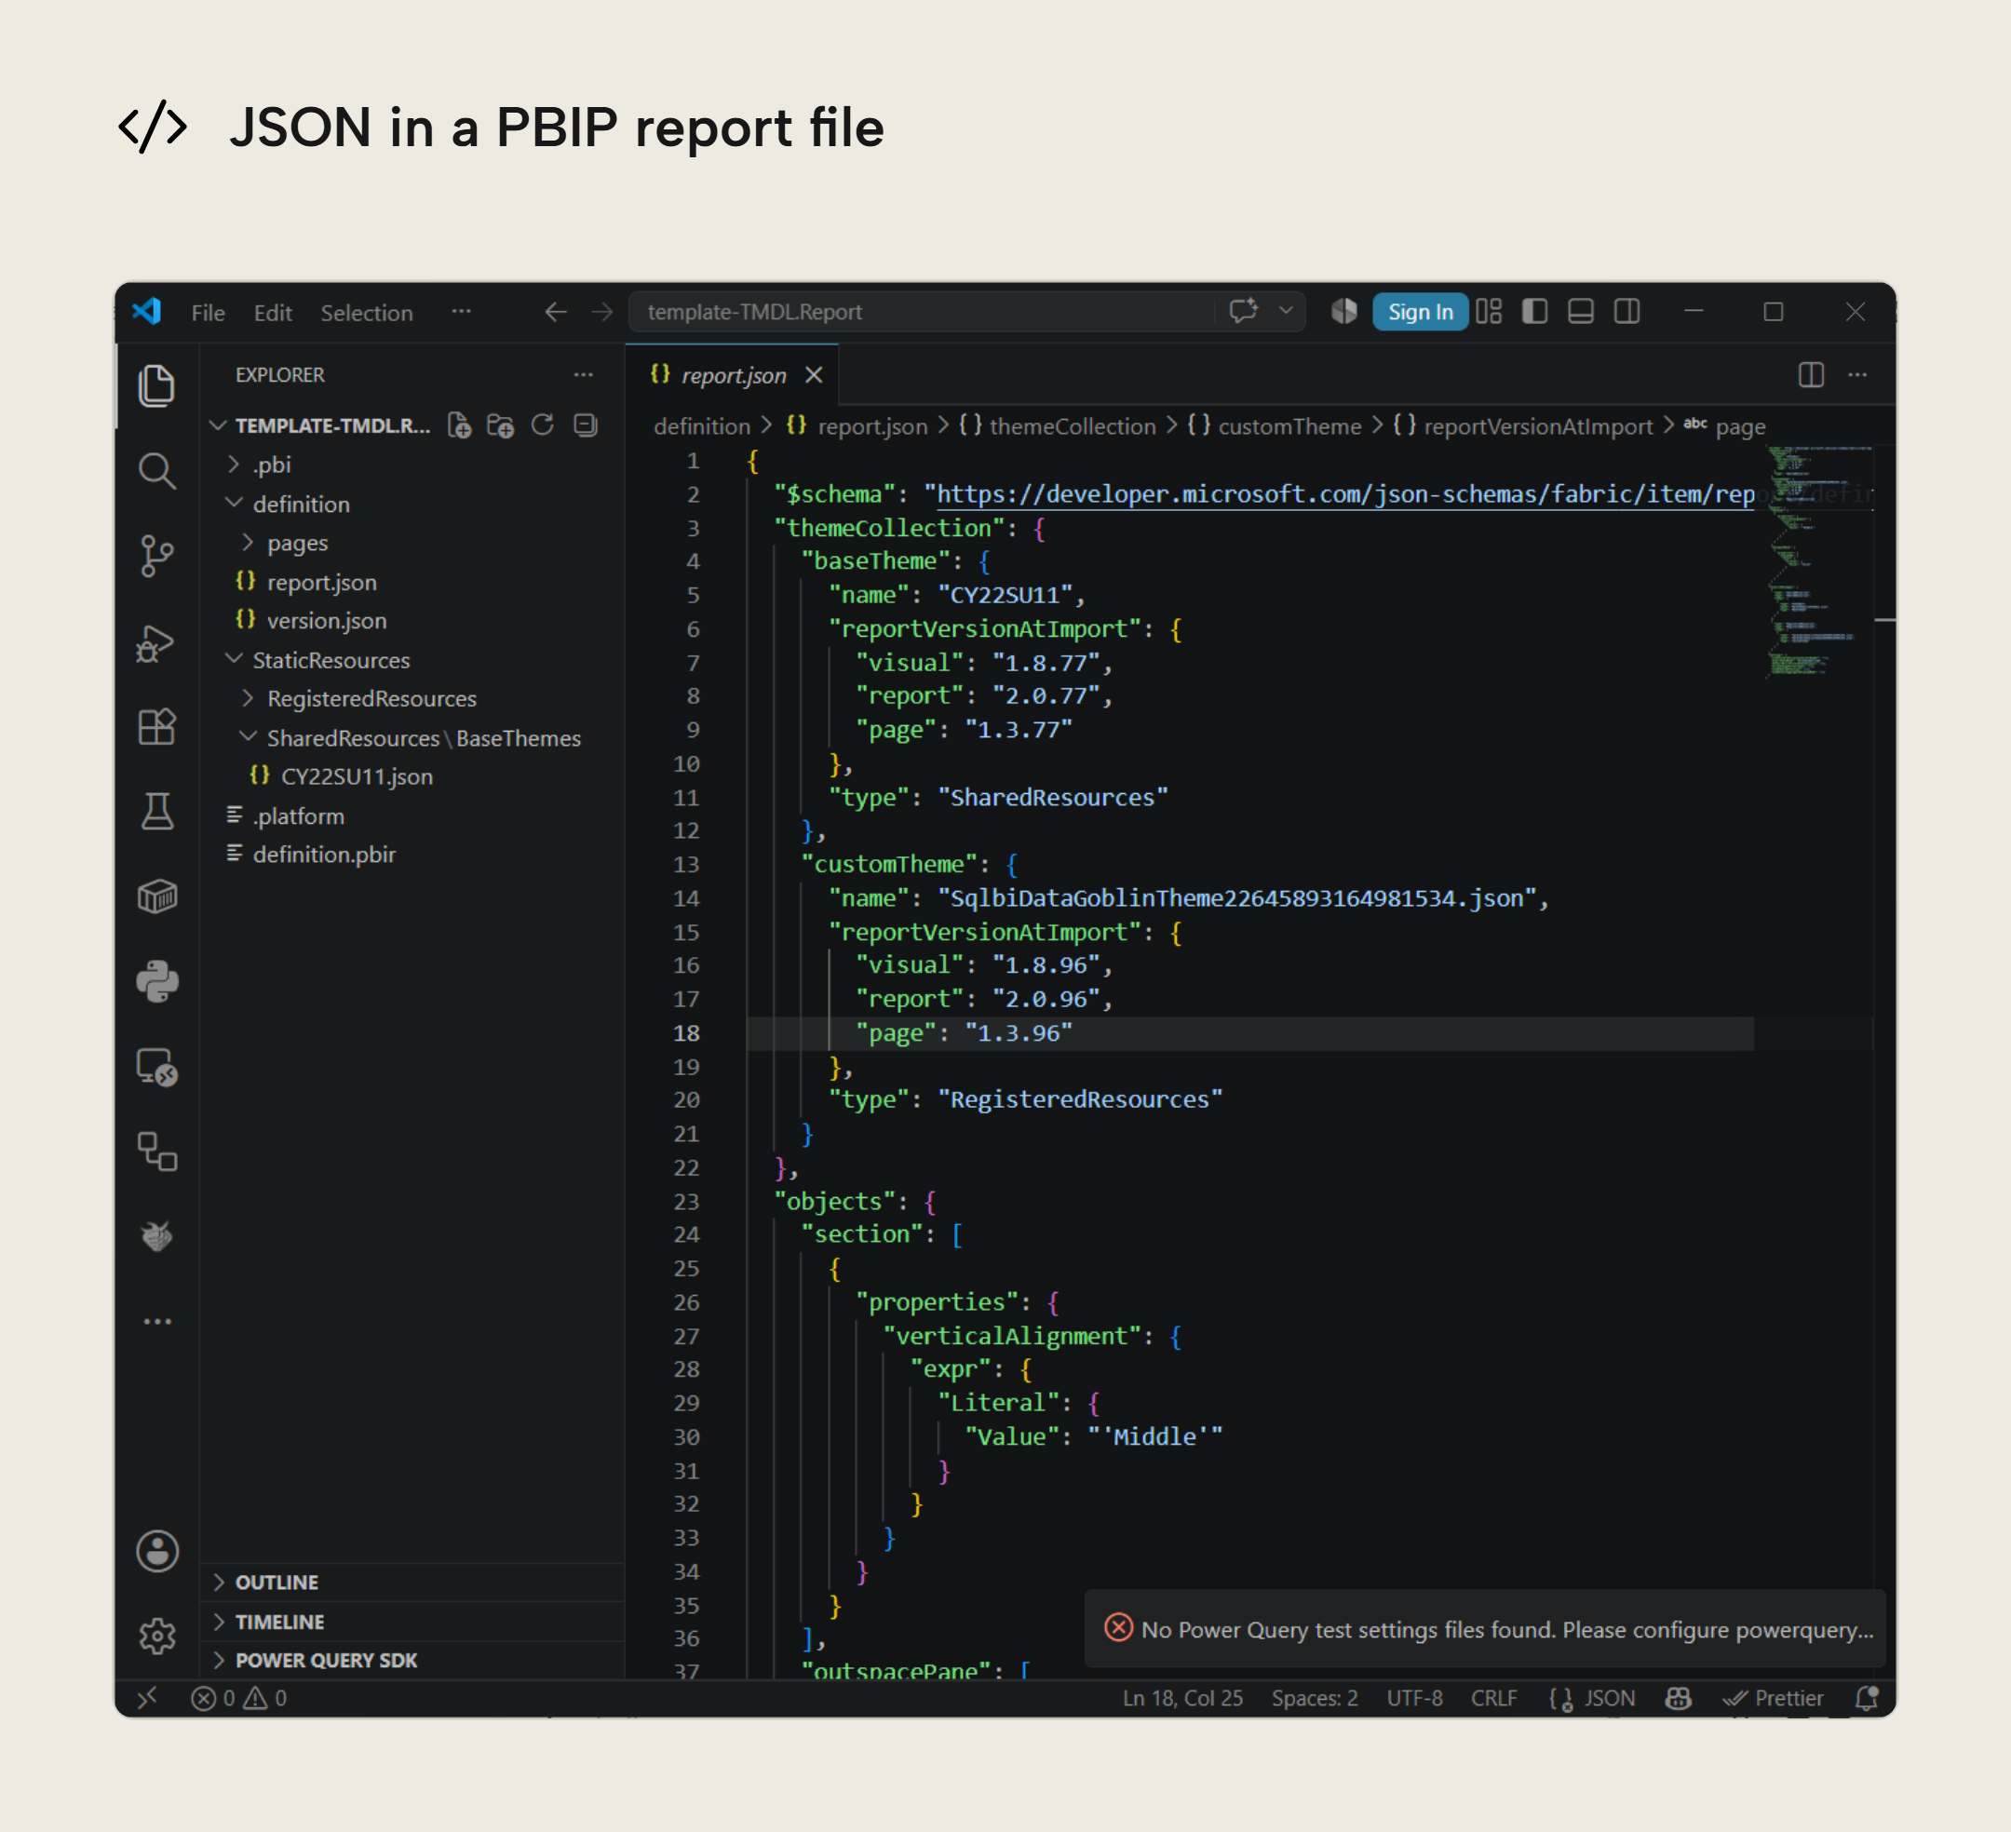
Task: Toggle the secondary side bar
Action: coord(1626,311)
